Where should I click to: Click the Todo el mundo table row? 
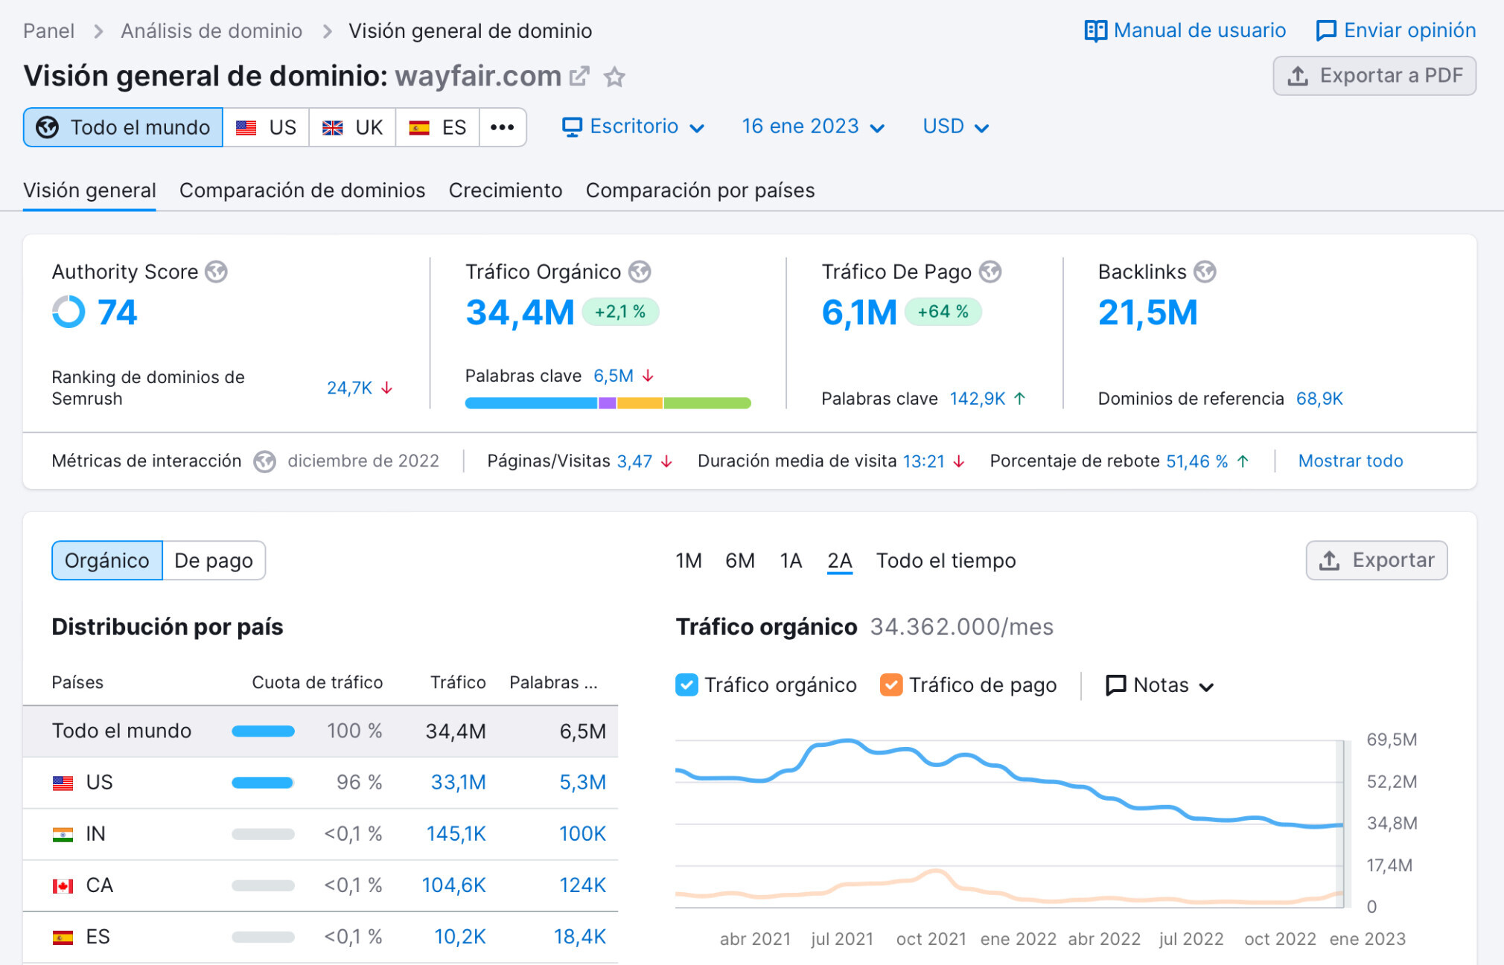[320, 731]
